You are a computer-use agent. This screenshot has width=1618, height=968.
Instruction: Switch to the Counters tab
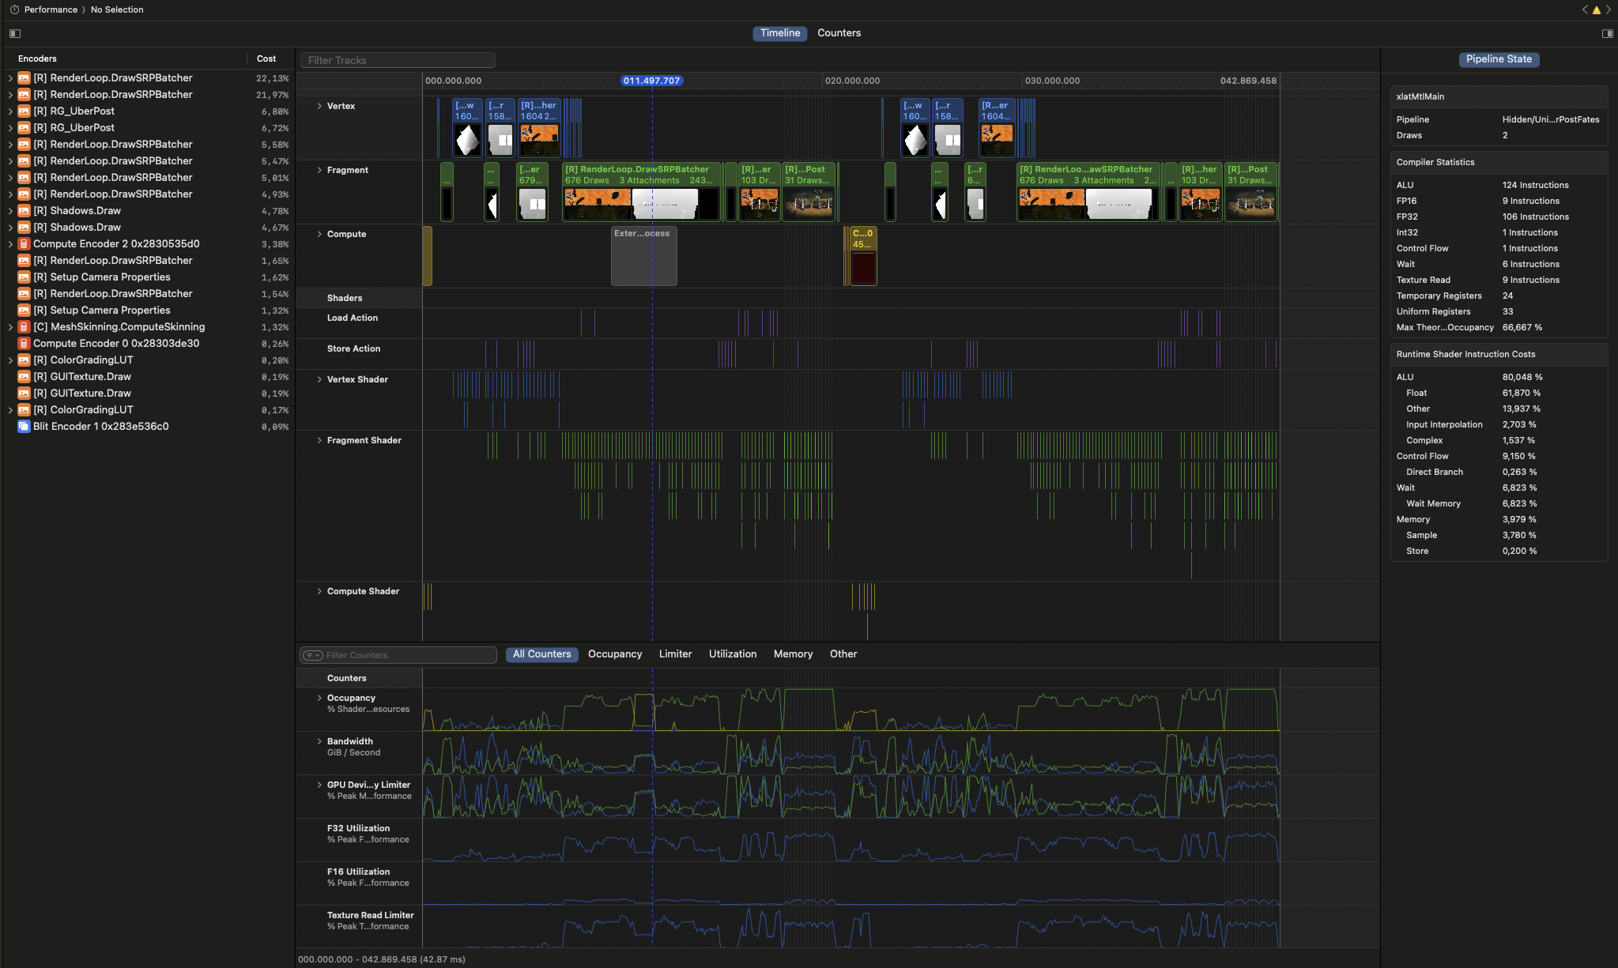pos(839,33)
